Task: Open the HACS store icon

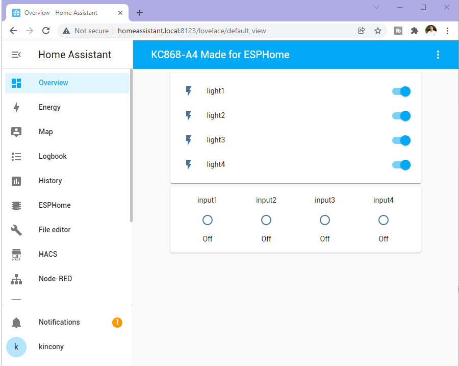Action: (16, 254)
